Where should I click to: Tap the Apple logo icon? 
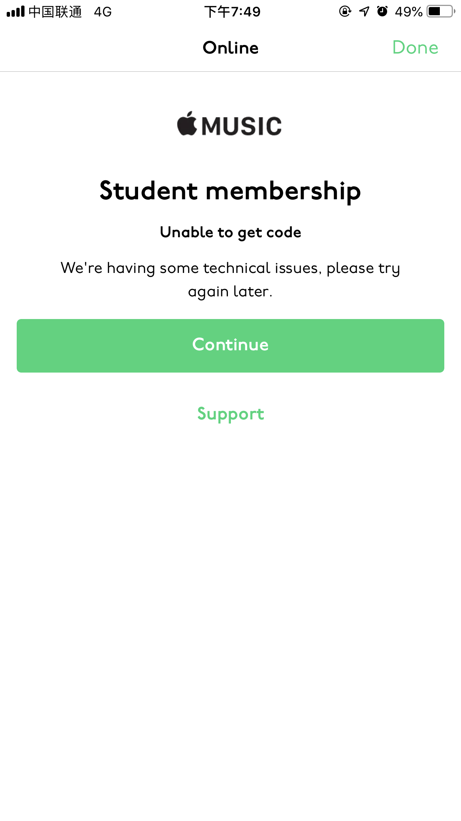(x=187, y=124)
